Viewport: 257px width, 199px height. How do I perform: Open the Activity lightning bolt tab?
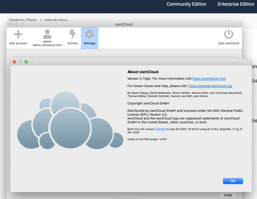click(73, 38)
